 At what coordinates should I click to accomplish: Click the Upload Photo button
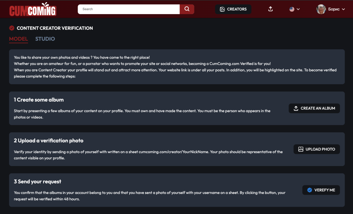click(316, 149)
